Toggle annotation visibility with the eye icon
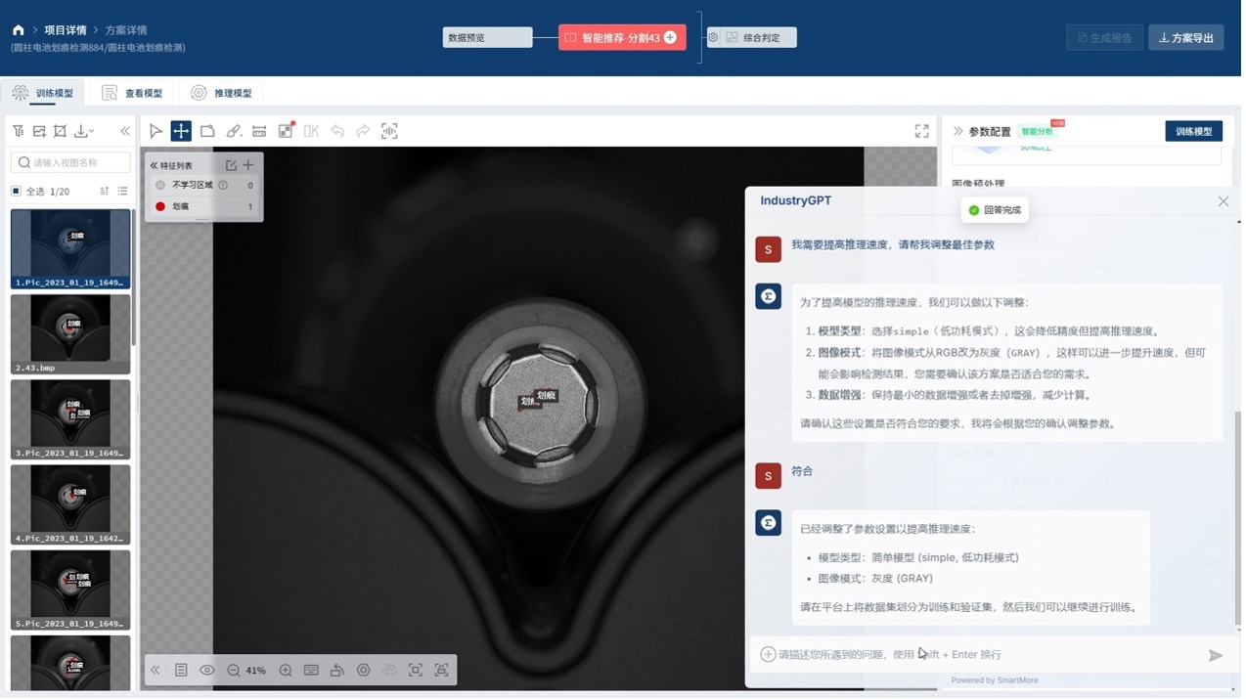 point(207,671)
